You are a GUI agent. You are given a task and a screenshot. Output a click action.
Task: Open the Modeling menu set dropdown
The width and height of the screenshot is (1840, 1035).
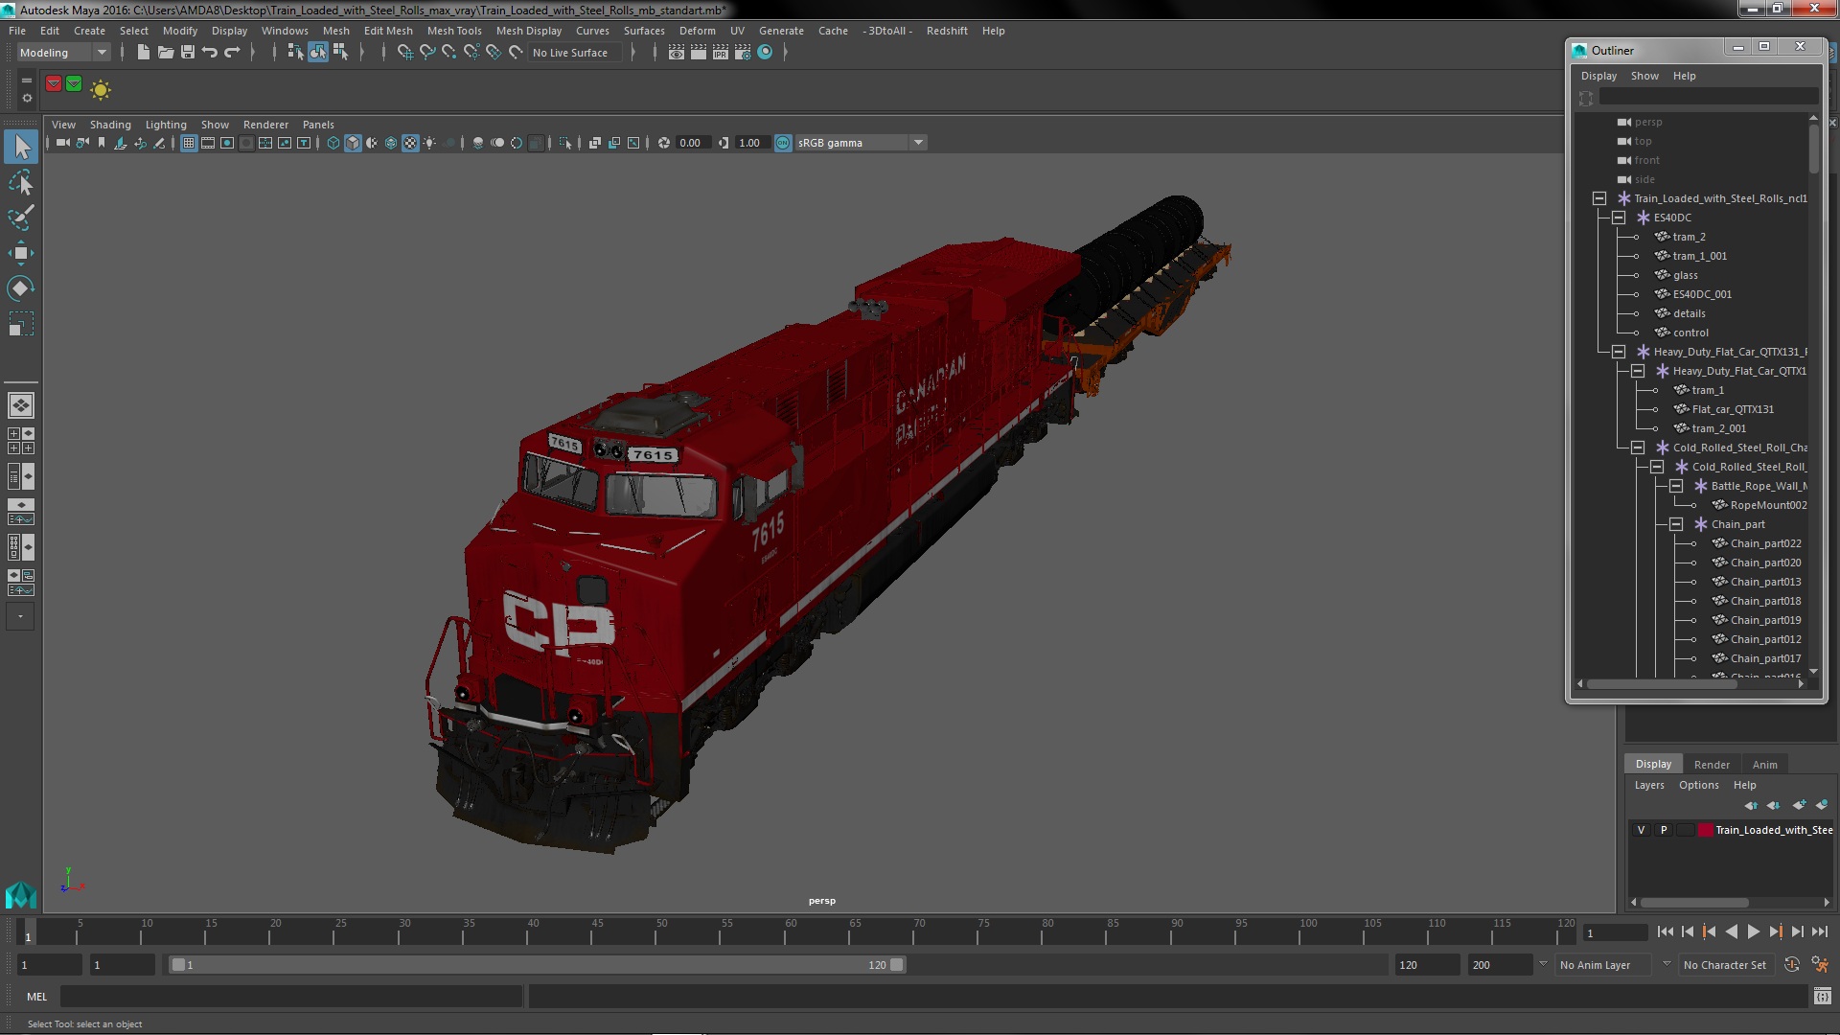[63, 53]
